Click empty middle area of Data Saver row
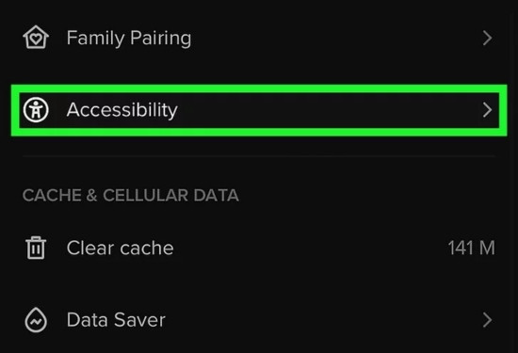Viewport: 518px width, 353px height. pyautogui.click(x=324, y=320)
